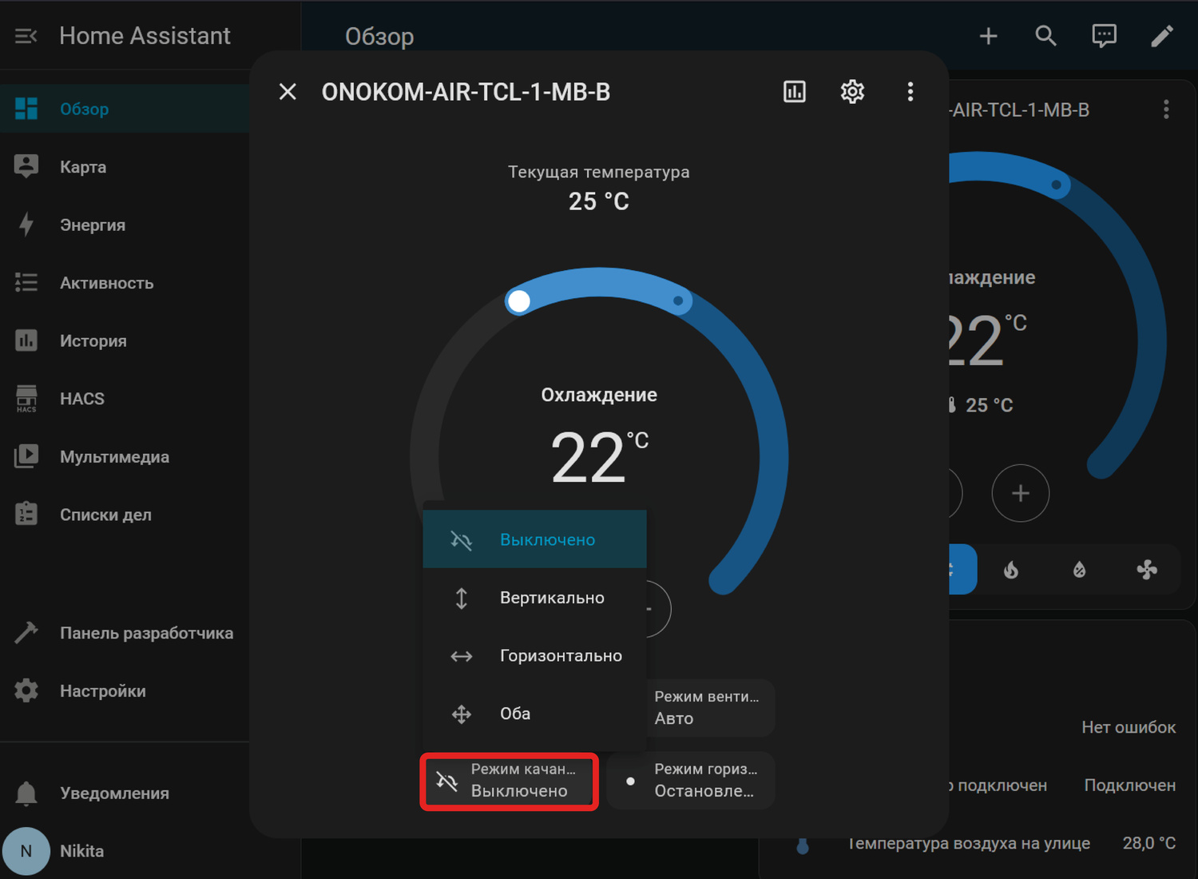
Task: Click the pencil edit dashboard icon
Action: tap(1162, 36)
